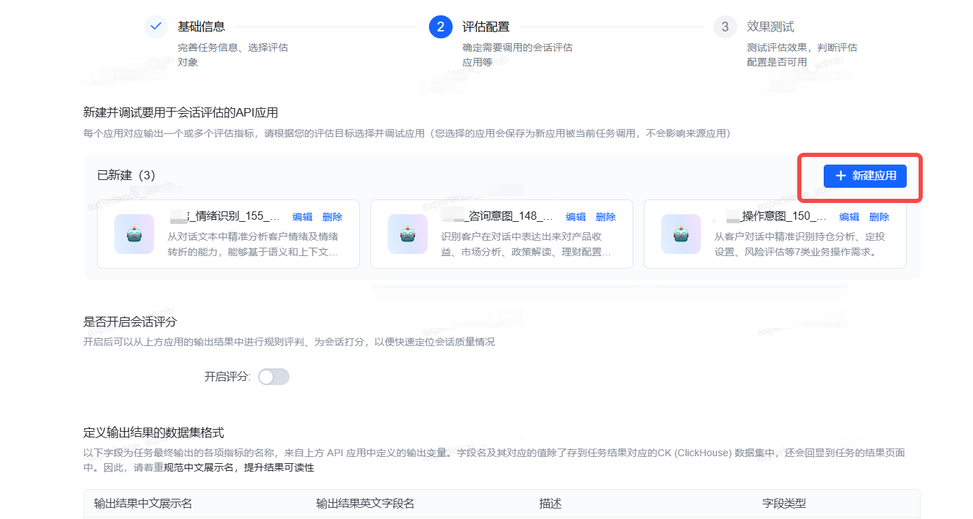Click the description starting 从对话文本中精准分析客户情绪
973x519 pixels.
(x=254, y=243)
